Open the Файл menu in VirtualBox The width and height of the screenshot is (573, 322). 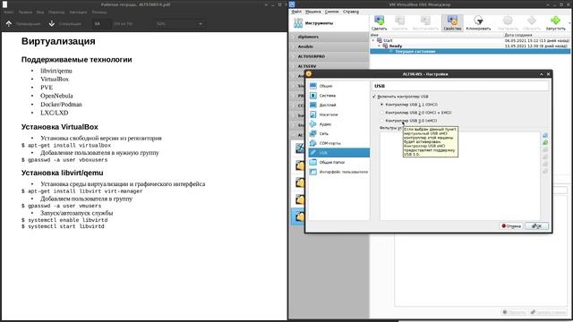pyautogui.click(x=296, y=12)
